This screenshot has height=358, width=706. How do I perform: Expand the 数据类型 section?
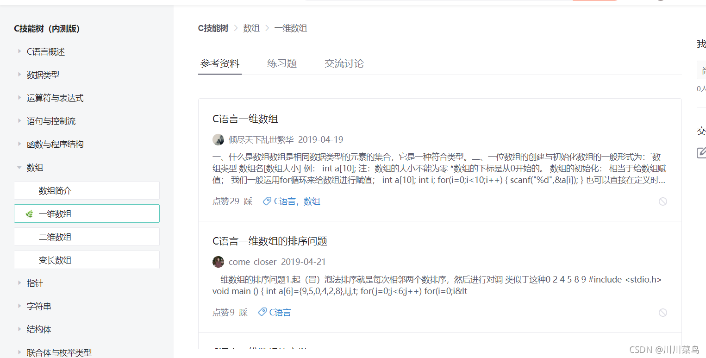[19, 75]
